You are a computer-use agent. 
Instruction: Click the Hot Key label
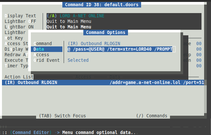(14, 38)
